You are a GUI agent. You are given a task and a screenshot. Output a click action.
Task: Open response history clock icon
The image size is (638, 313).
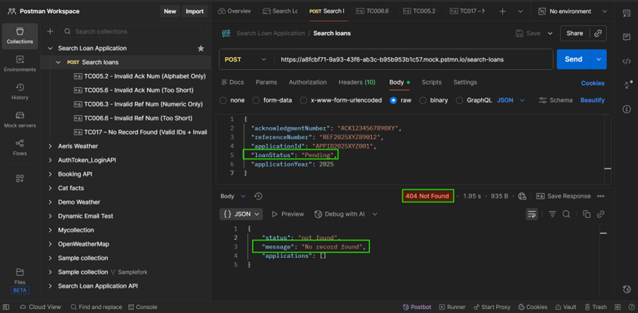point(258,196)
